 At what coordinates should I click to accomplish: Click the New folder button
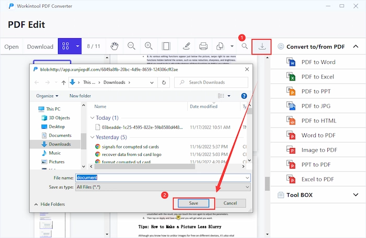80,96
